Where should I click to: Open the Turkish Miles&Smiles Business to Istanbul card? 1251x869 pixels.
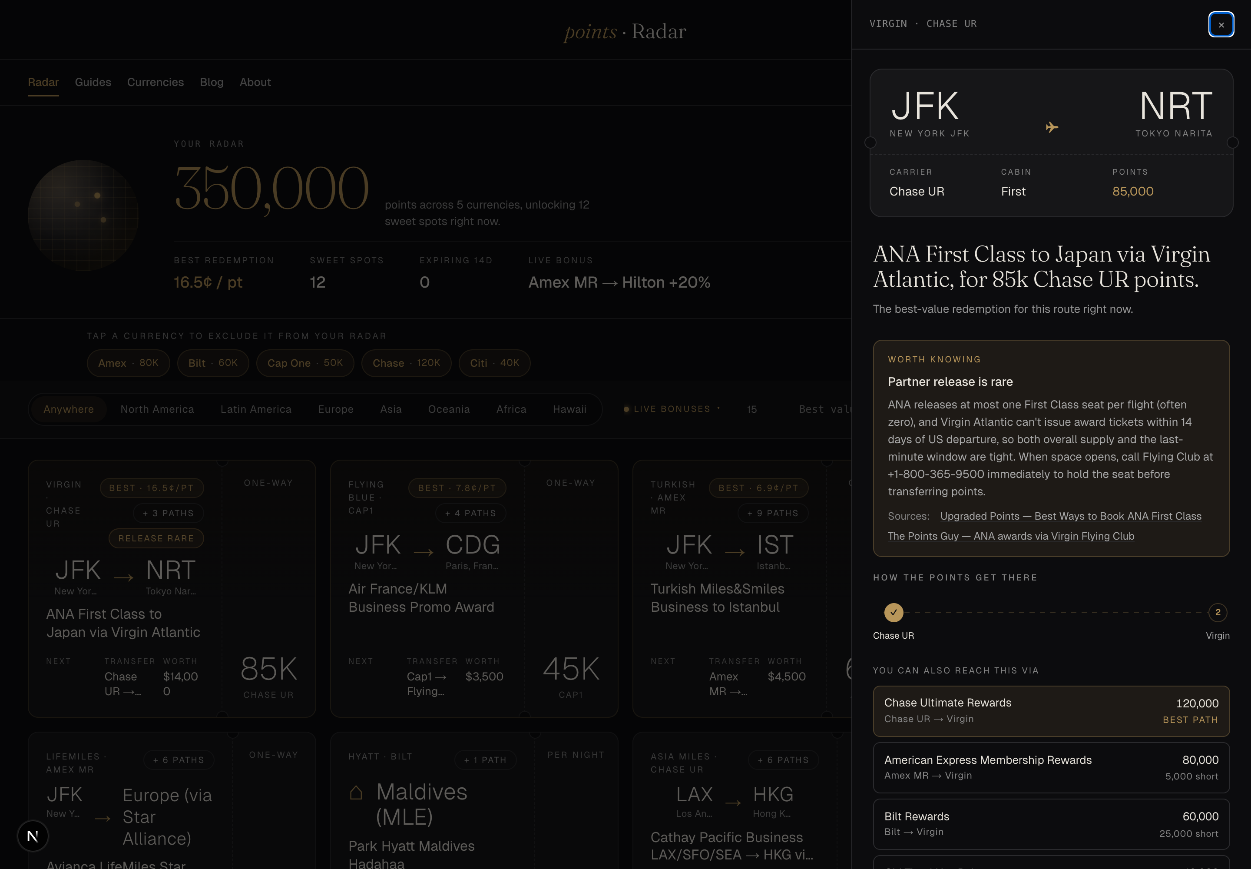tap(742, 589)
